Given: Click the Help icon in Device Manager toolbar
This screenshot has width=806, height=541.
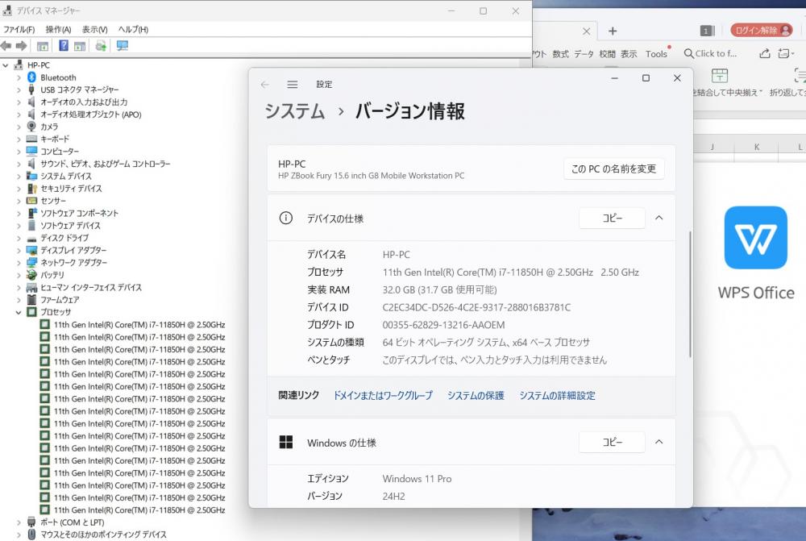Looking at the screenshot, I should (x=63, y=46).
